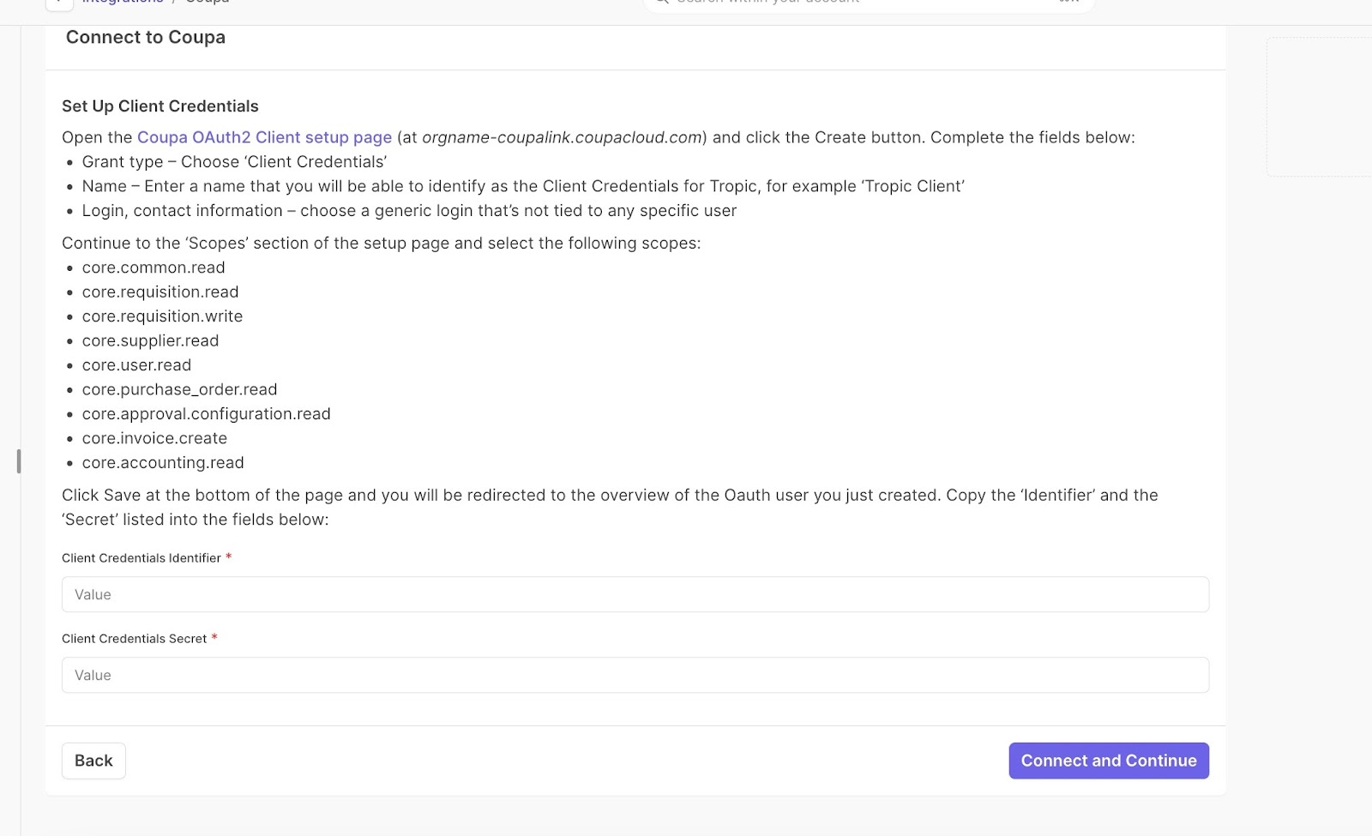Click the core.purchase_order.read scope text
The image size is (1372, 836).
click(x=179, y=389)
